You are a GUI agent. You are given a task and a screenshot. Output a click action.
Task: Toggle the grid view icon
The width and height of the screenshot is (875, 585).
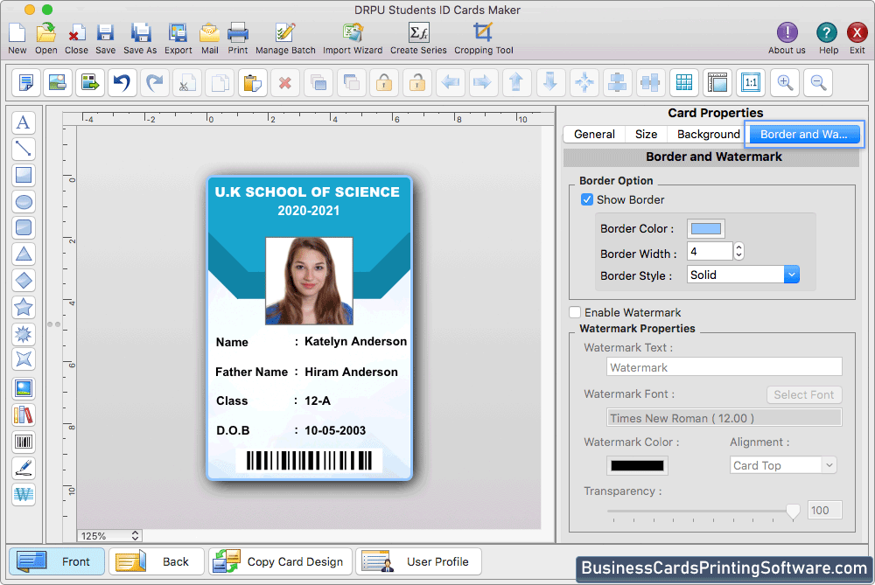coord(684,83)
